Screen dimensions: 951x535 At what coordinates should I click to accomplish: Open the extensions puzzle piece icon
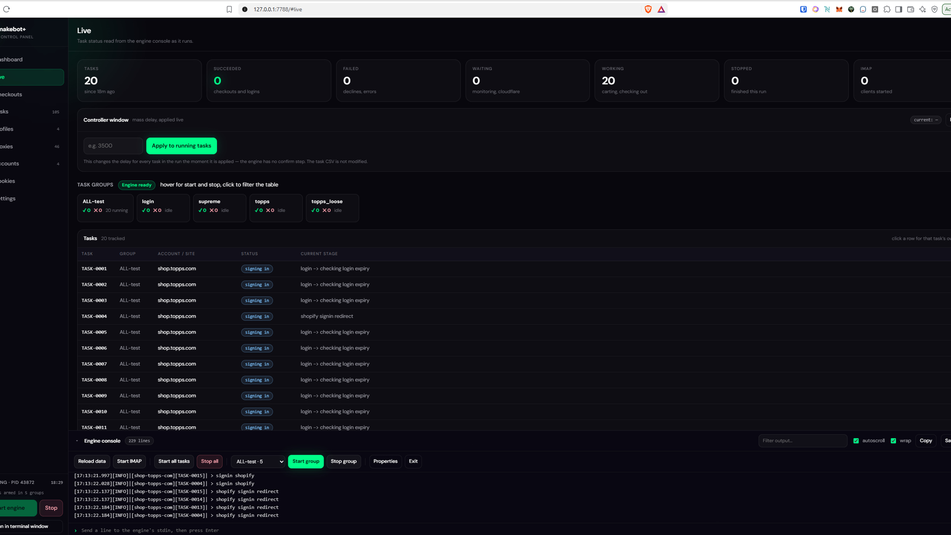(887, 9)
